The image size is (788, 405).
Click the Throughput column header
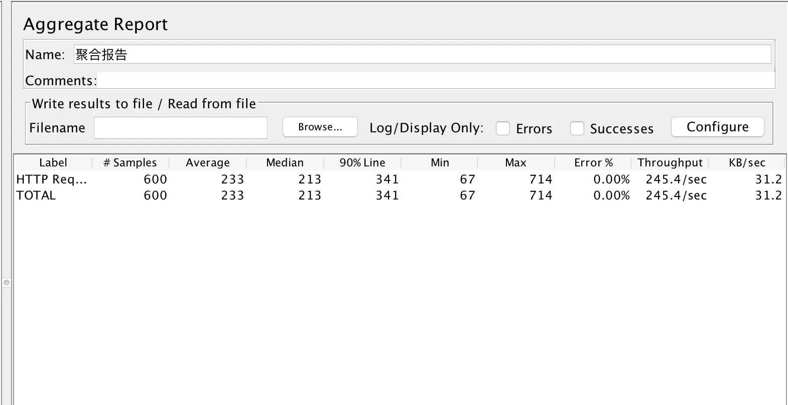click(670, 162)
